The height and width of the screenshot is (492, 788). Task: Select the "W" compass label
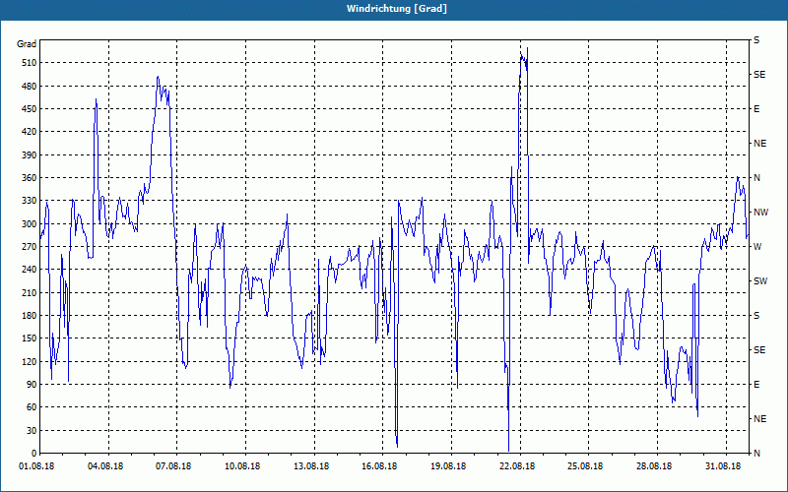pos(757,247)
